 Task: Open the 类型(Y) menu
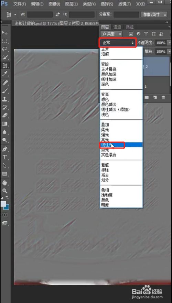click(89, 4)
